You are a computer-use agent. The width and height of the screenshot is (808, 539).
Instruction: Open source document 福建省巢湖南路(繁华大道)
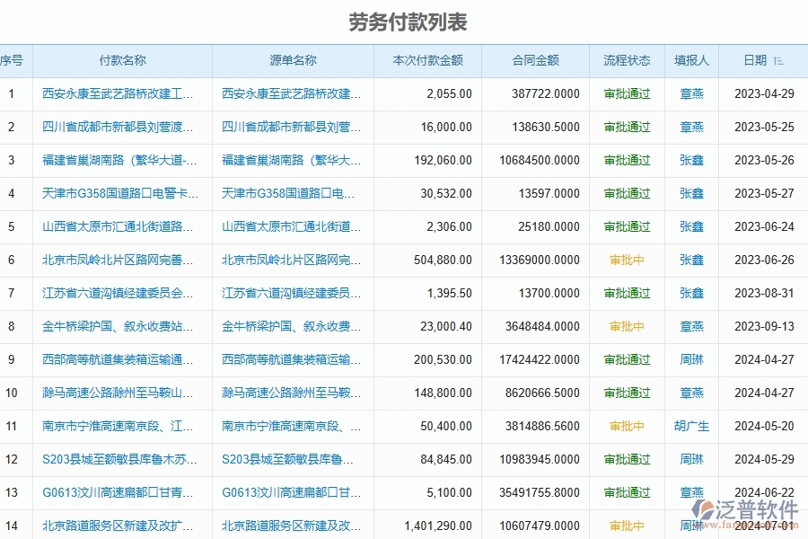[x=291, y=160]
